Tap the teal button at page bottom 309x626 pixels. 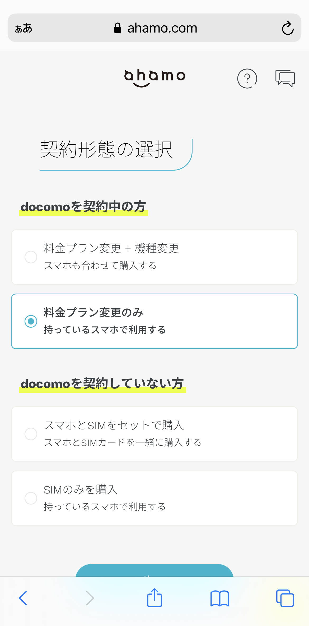coord(154,570)
